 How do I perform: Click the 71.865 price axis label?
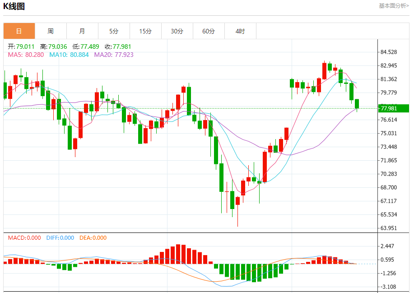[x=389, y=160]
